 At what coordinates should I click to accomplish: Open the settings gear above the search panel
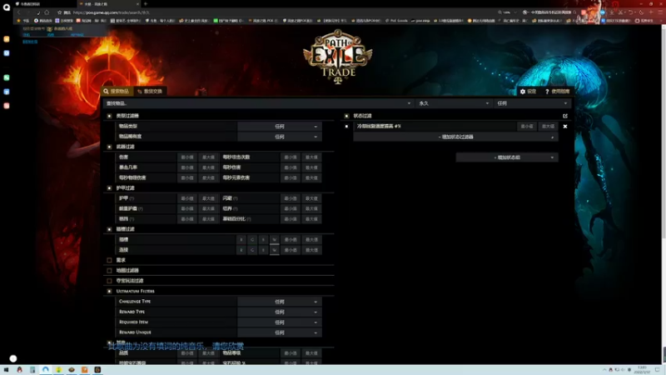523,92
